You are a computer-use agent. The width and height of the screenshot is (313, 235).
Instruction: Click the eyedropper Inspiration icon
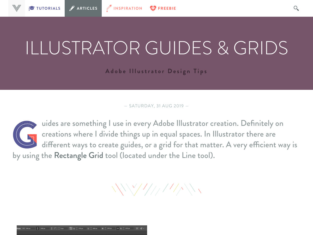coord(109,9)
